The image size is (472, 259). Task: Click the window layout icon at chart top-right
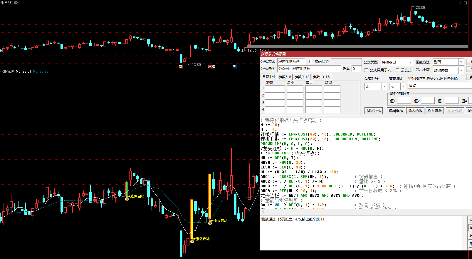pos(466,3)
